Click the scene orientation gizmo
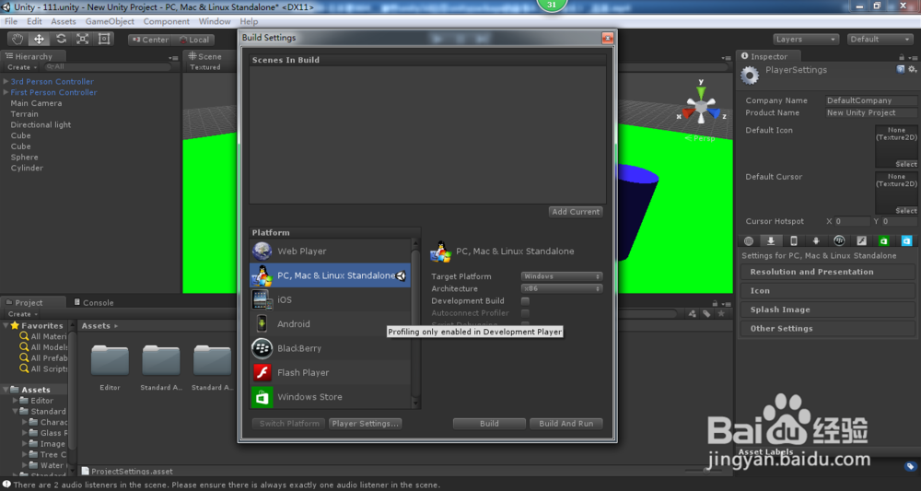Screen dimensions: 921x491 [x=701, y=108]
